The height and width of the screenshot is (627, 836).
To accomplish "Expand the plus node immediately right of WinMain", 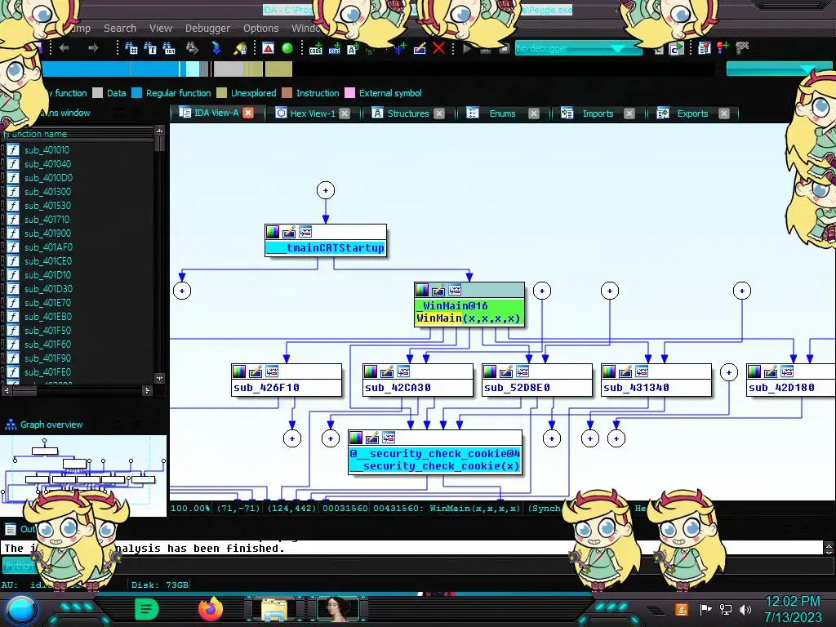I will point(542,291).
